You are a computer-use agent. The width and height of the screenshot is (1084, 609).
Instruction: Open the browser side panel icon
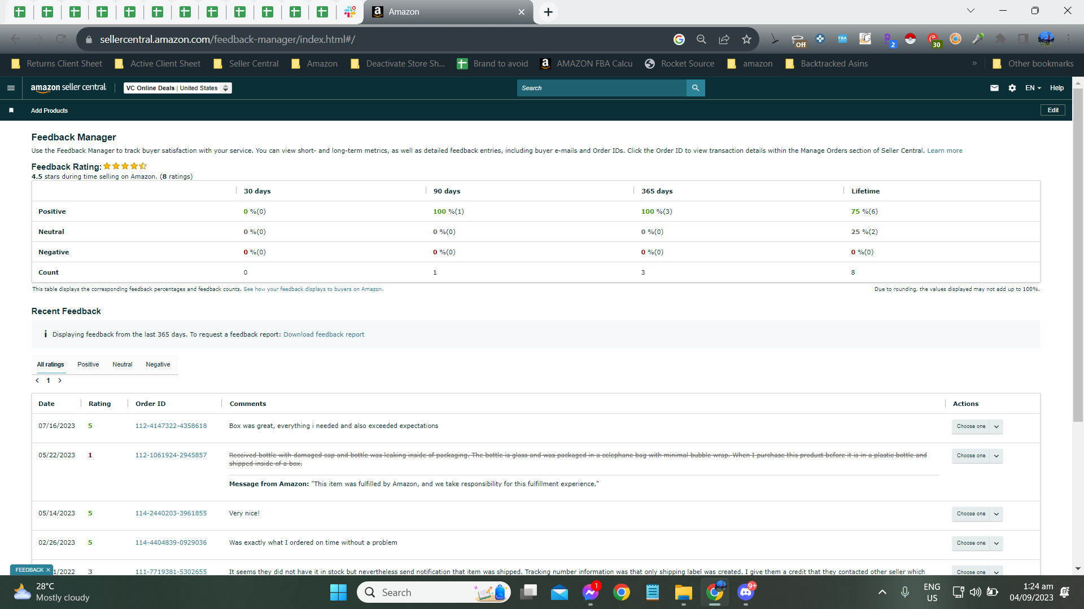1023,39
